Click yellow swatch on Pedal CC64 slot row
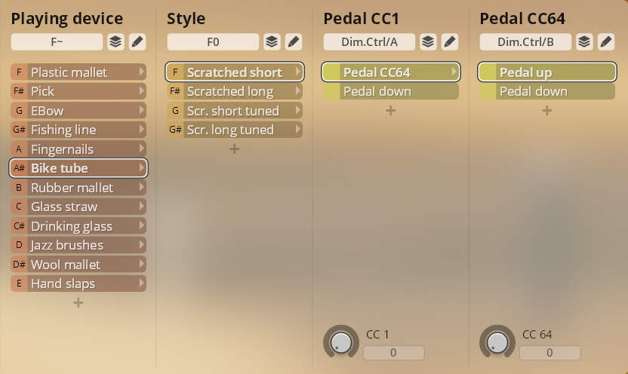The width and height of the screenshot is (628, 374). click(331, 72)
